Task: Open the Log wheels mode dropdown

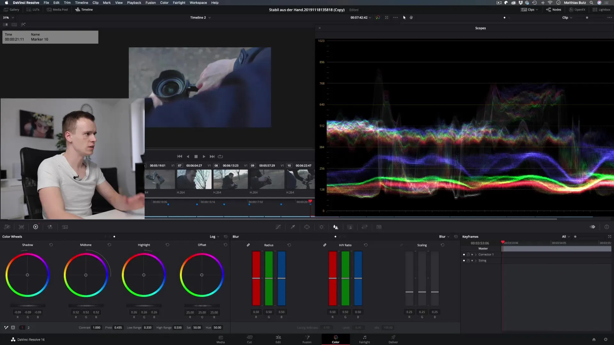Action: point(215,237)
